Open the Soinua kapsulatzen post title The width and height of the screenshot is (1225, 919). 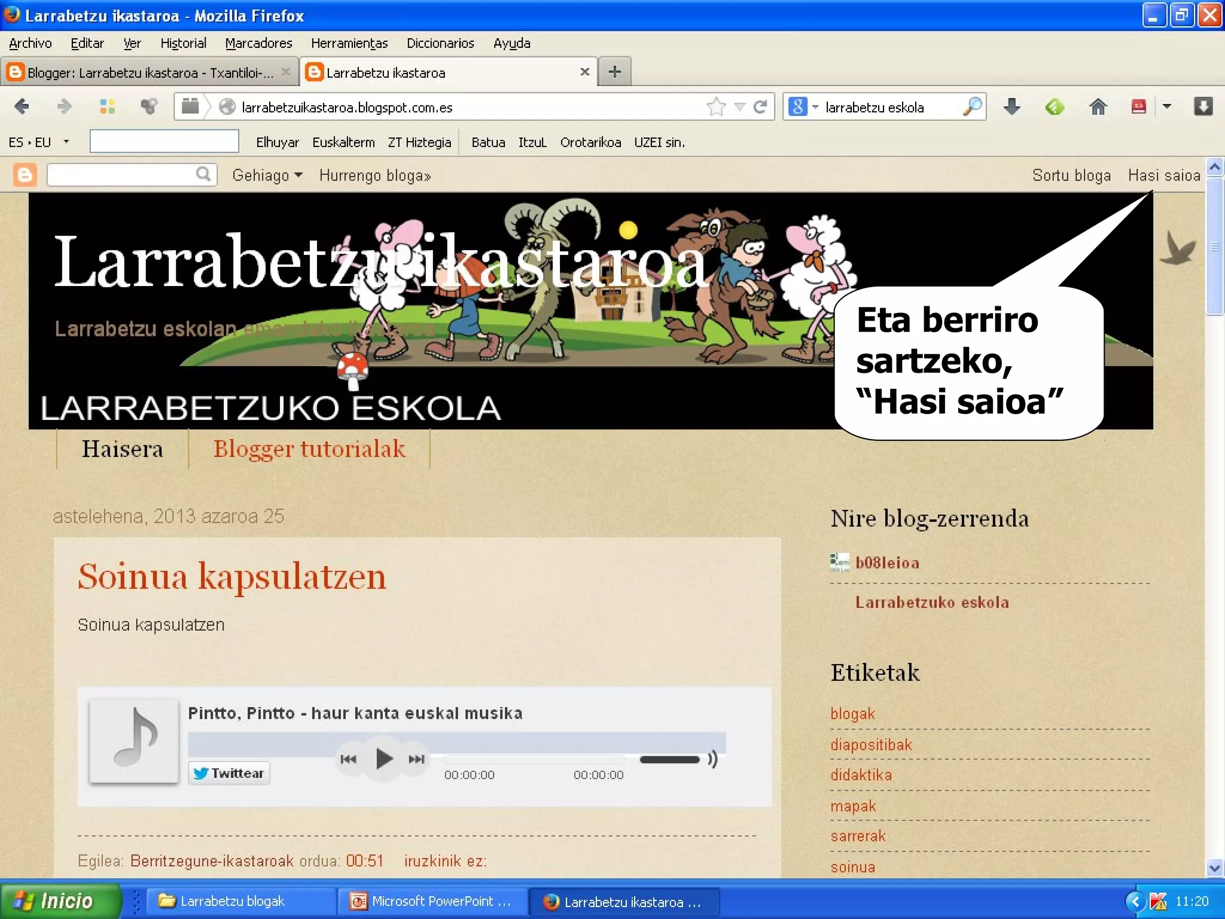pyautogui.click(x=232, y=577)
